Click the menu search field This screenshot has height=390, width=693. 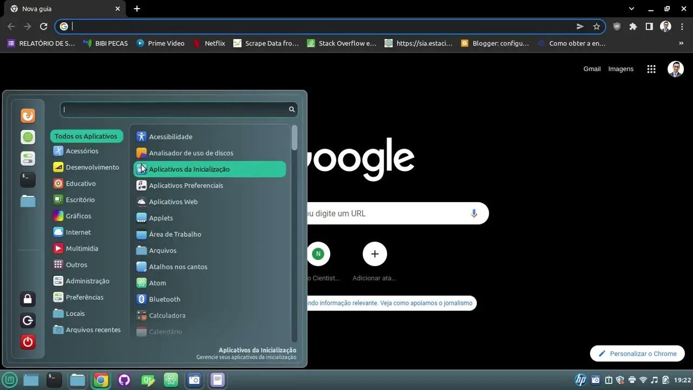click(173, 109)
